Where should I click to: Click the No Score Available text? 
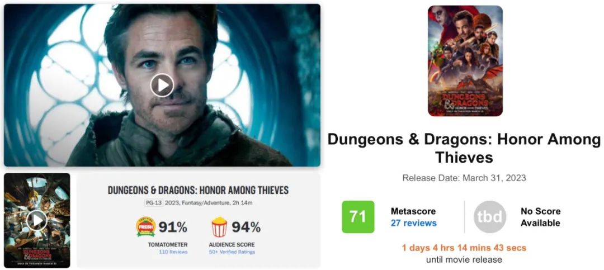[x=540, y=217]
